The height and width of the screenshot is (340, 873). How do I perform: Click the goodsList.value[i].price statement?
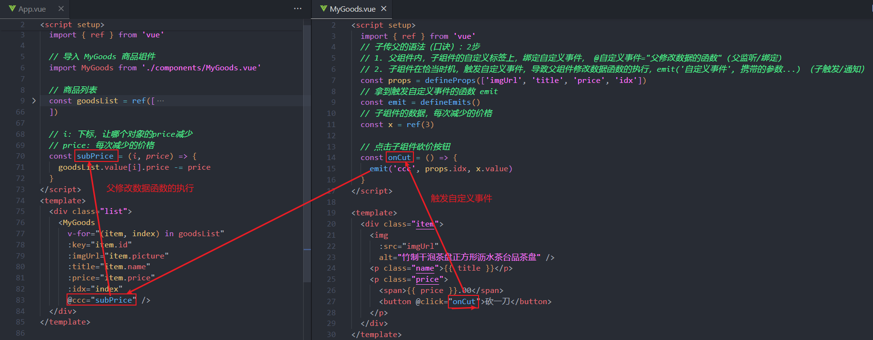[135, 167]
